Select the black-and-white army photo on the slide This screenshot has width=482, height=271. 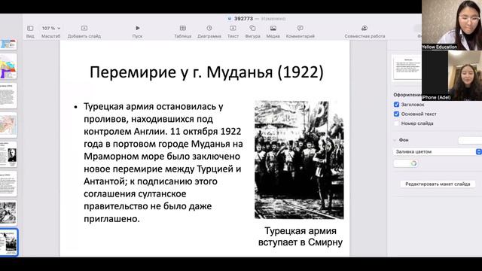pyautogui.click(x=299, y=160)
